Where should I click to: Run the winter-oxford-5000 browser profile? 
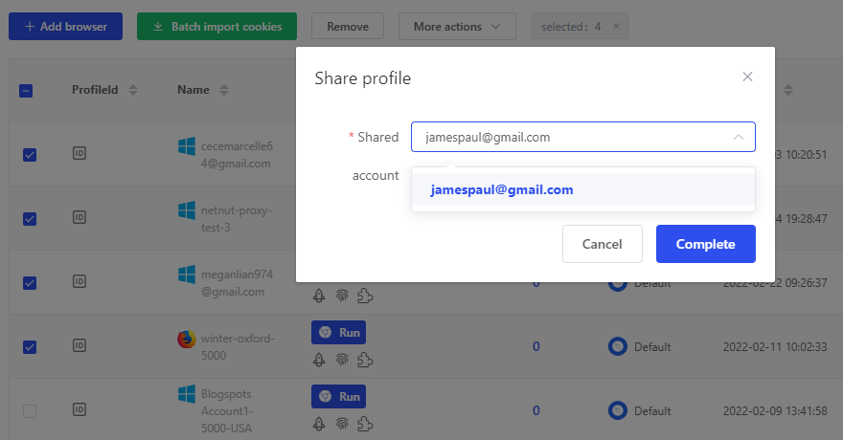click(338, 332)
